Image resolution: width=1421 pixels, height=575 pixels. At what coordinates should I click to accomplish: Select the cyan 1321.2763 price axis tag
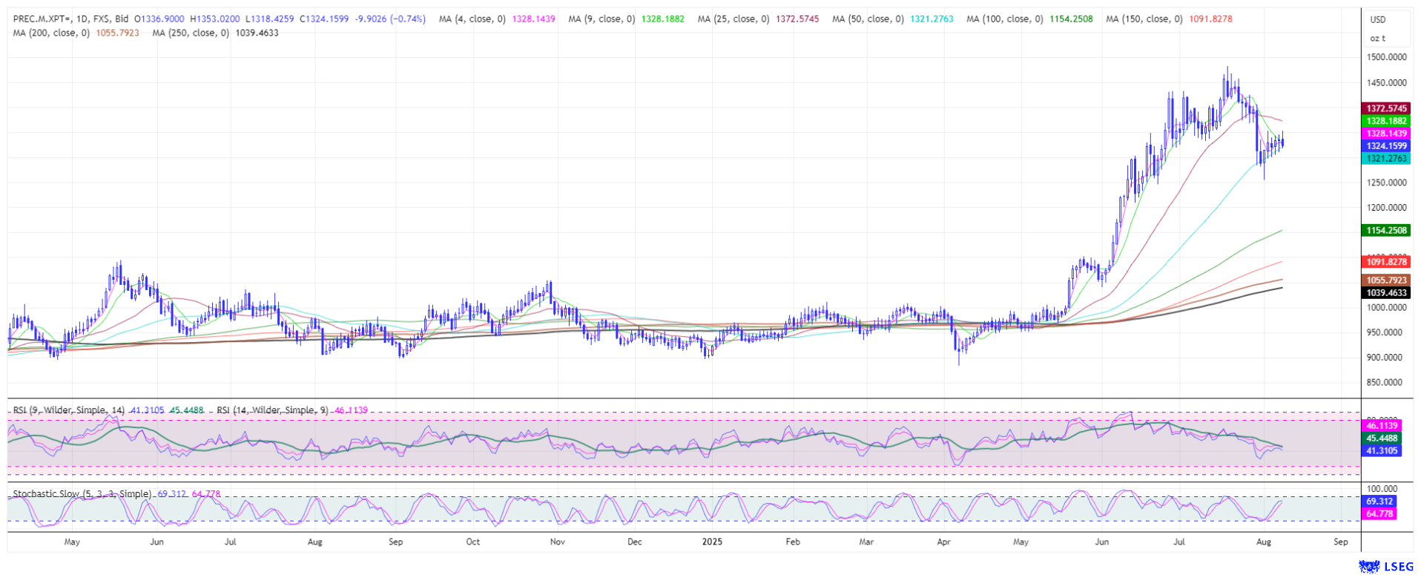point(1387,159)
